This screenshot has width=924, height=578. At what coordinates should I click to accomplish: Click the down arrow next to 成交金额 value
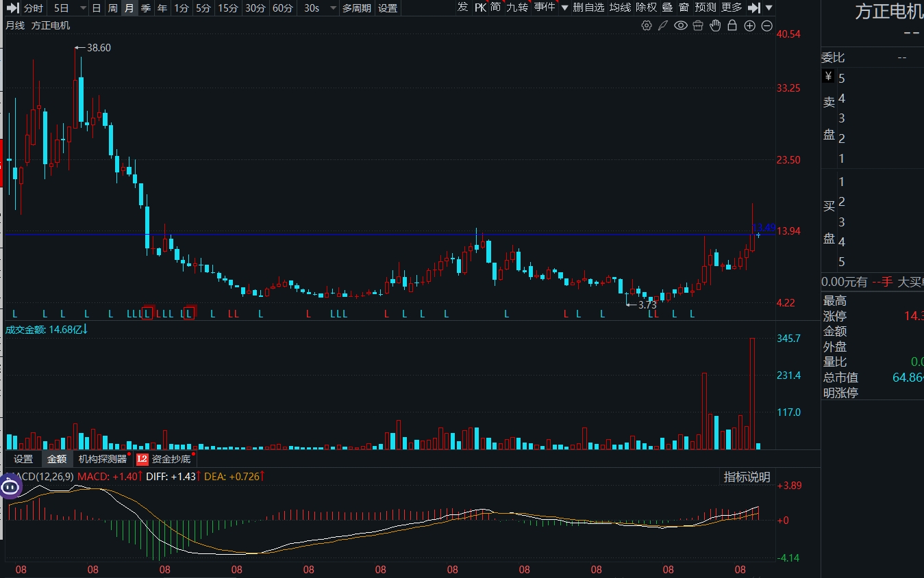tap(86, 329)
